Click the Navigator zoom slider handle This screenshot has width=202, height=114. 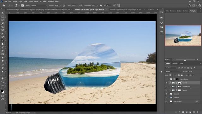pyautogui.click(x=185, y=60)
